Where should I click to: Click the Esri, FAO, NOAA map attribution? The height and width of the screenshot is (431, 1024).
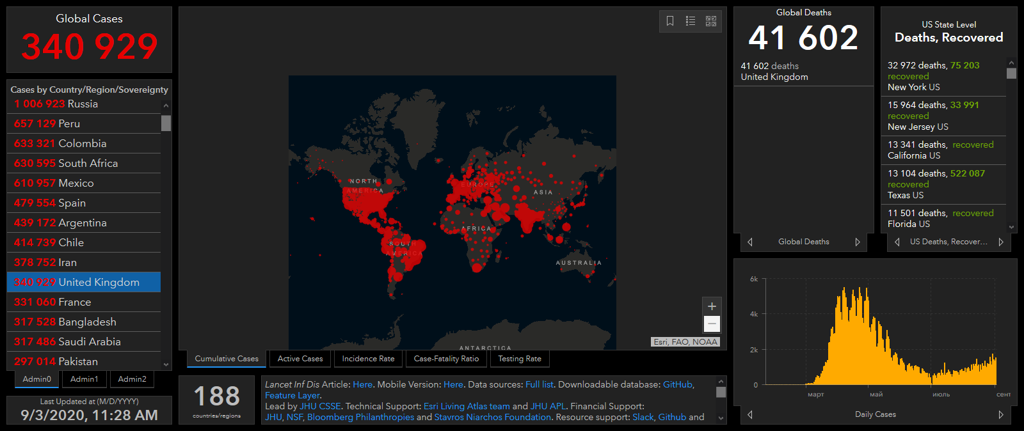point(685,342)
